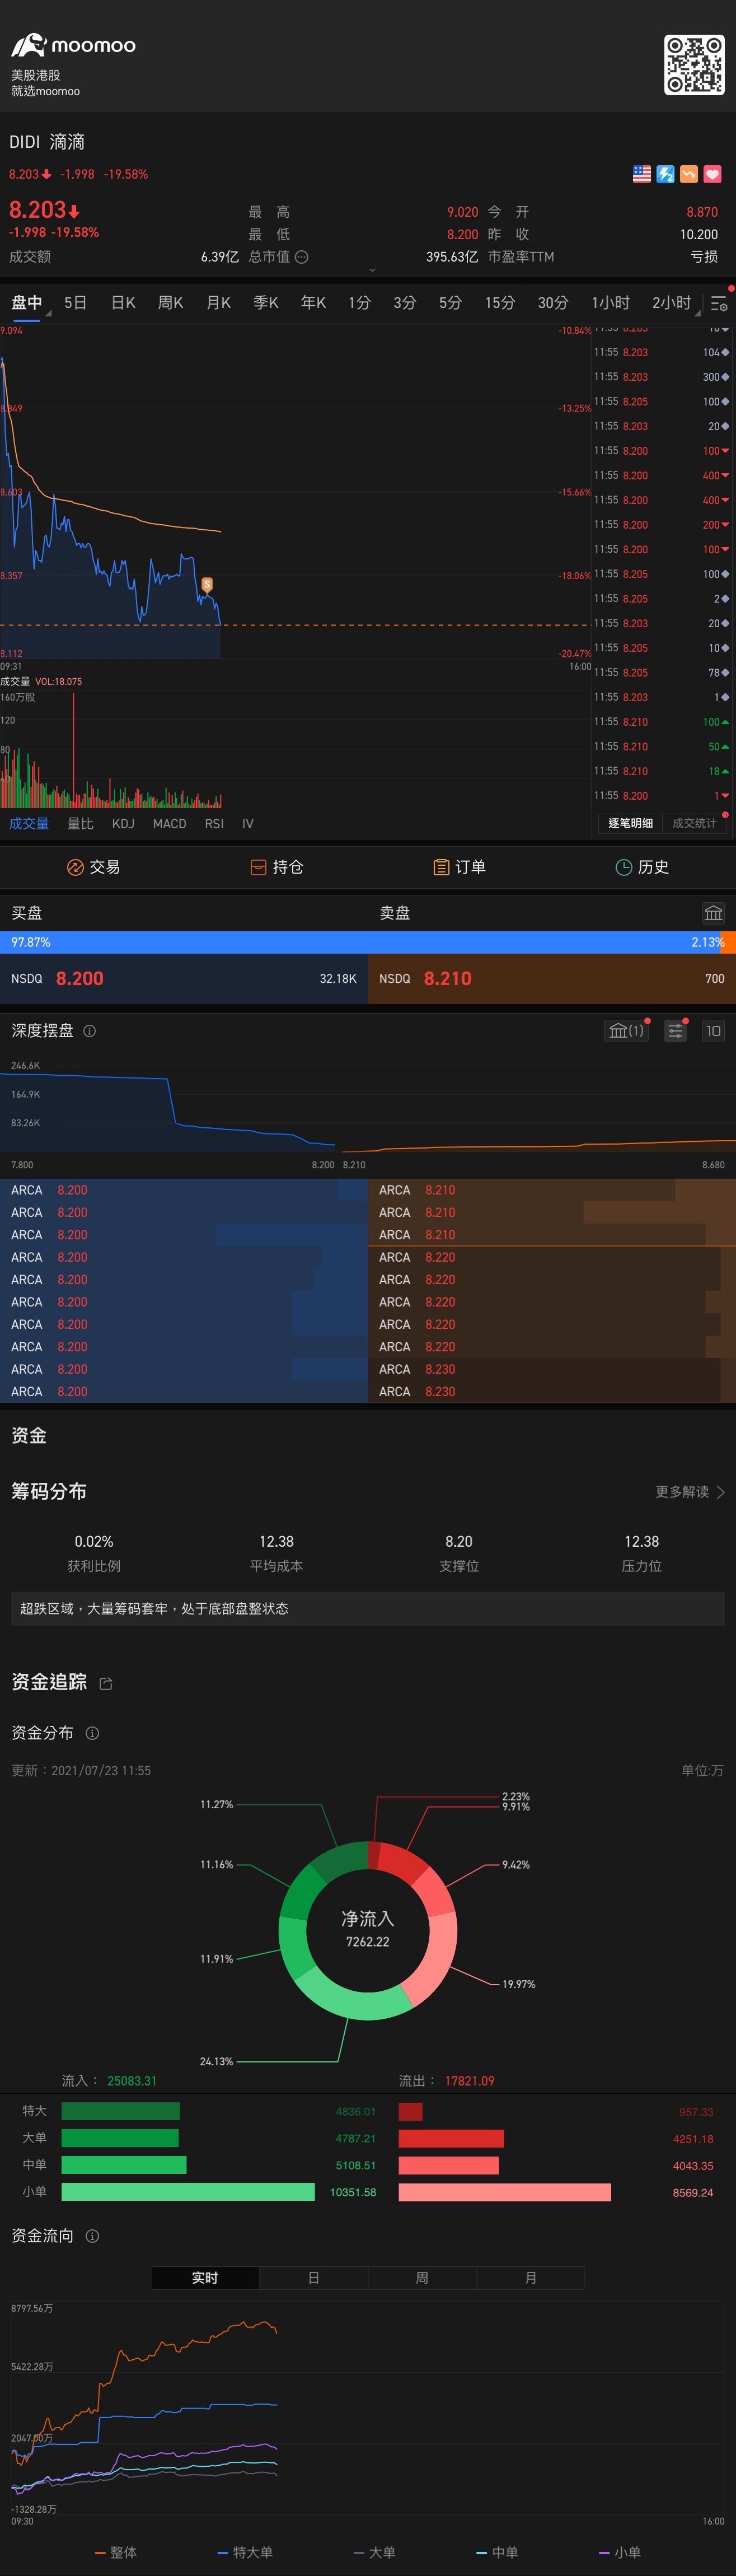Open depth settings sliders icon
Viewport: 736px width, 2576px height.
(x=676, y=1030)
